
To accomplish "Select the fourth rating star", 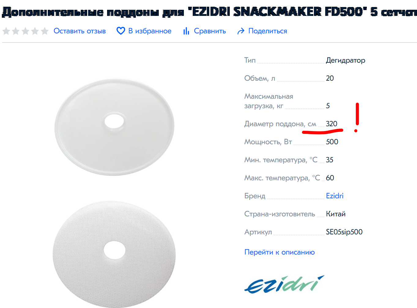I will [35, 31].
